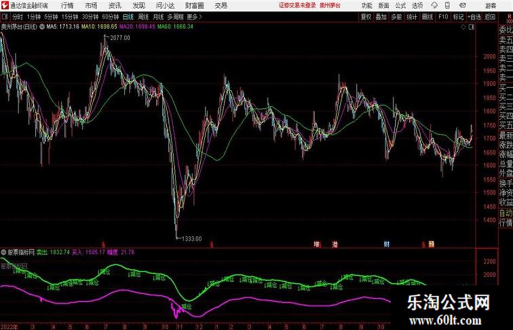Open the 发现 menu

[139, 5]
